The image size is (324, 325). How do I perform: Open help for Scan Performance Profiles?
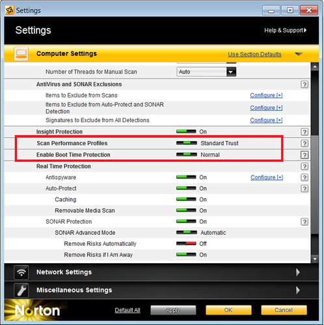(x=304, y=143)
